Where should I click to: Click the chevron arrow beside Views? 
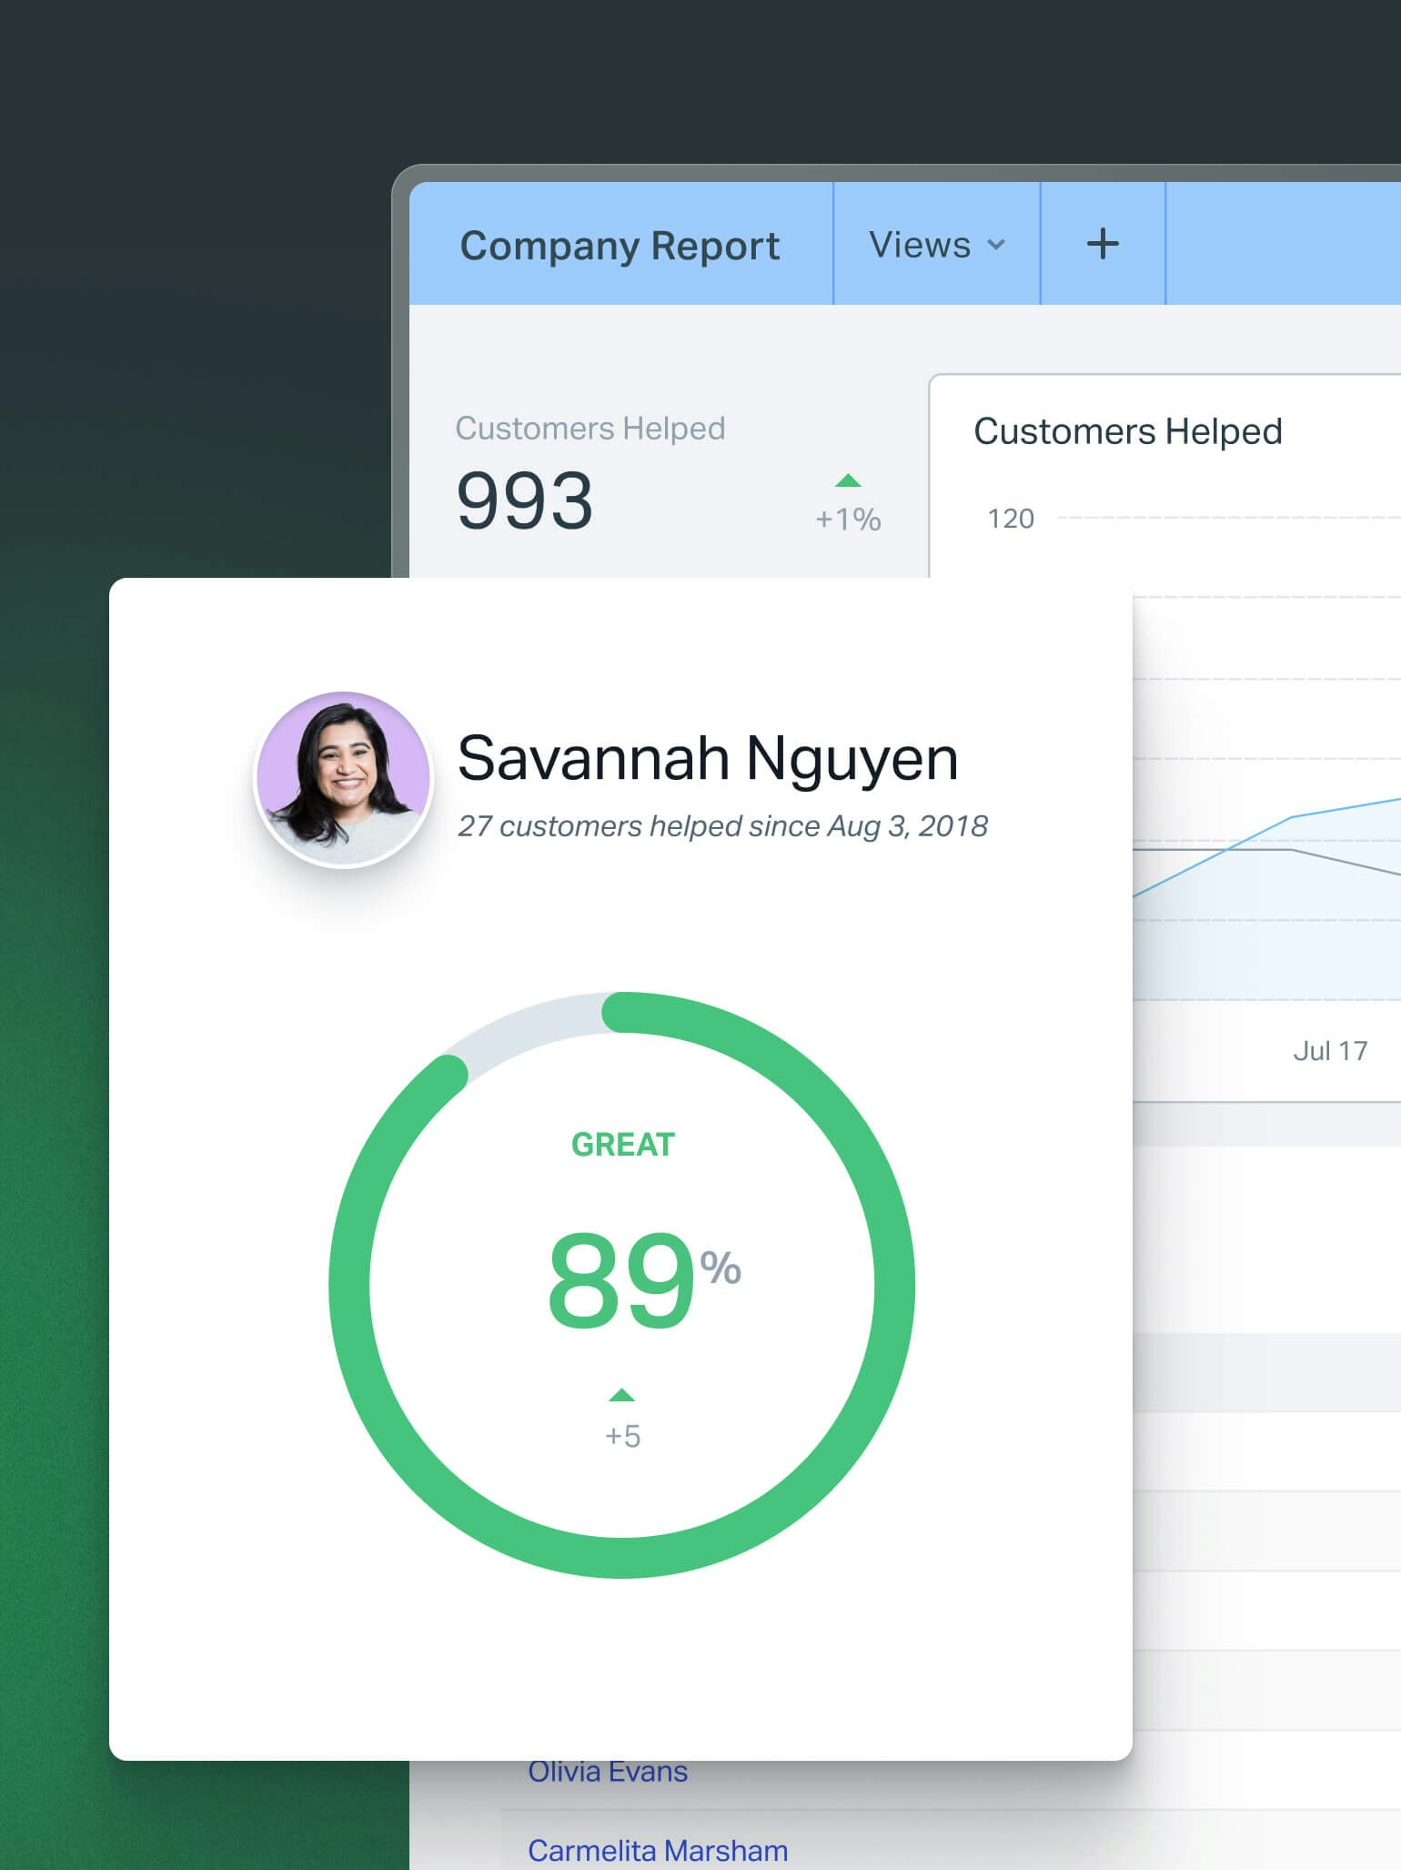(996, 245)
